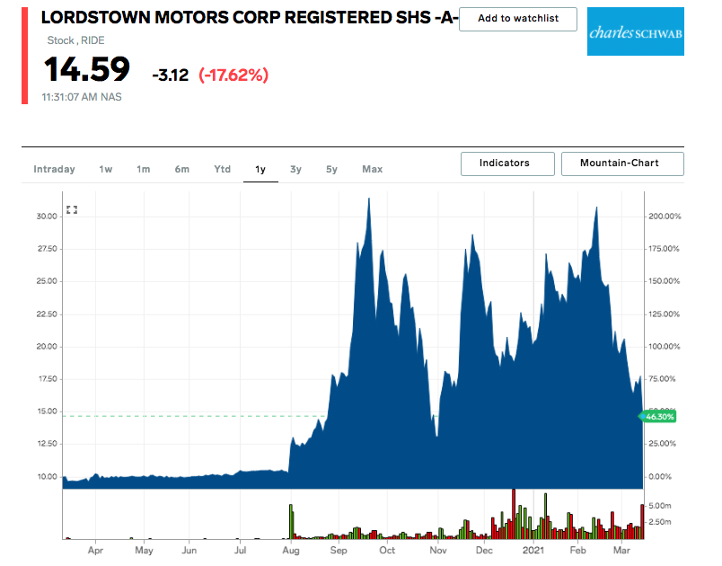Select the Ytd time range
722x566 pixels.
(x=223, y=169)
